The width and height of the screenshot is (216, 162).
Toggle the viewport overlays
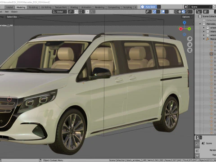coord(163,12)
